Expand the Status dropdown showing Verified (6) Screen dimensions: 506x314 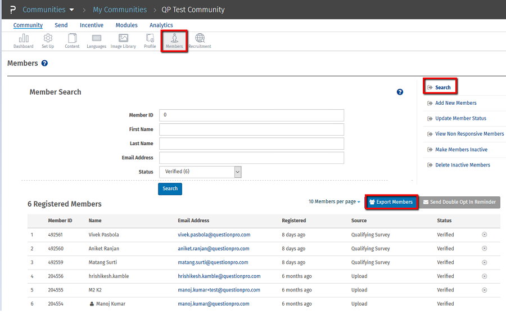[x=200, y=172]
